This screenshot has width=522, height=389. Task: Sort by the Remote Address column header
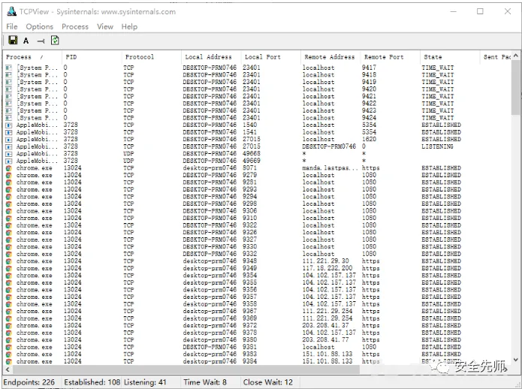[330, 57]
